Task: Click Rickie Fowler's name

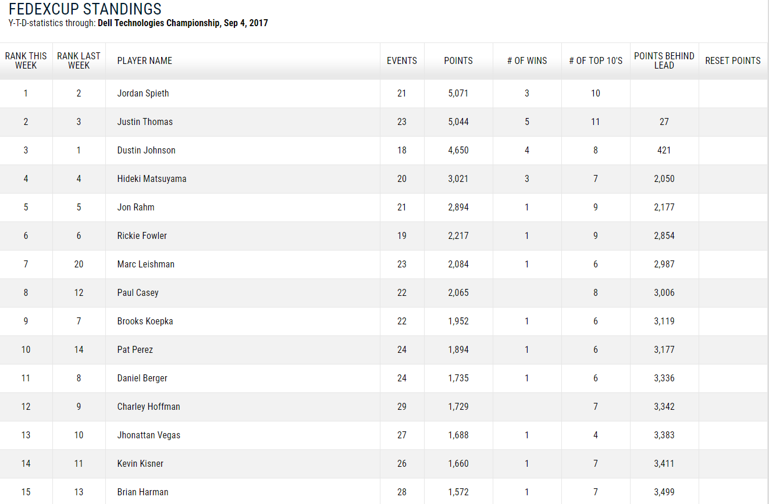Action: pos(142,236)
